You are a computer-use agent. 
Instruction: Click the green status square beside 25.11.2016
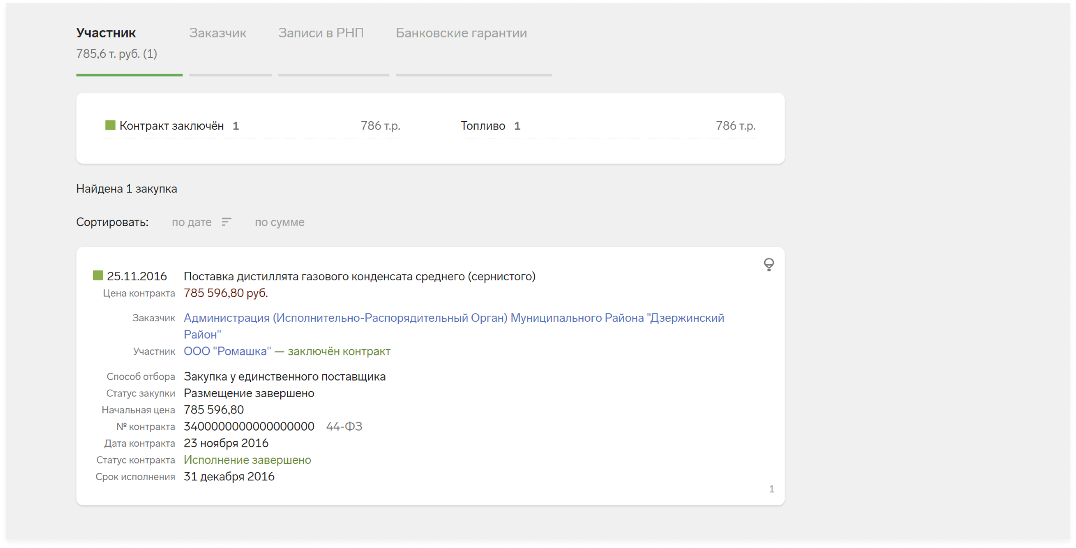coord(98,276)
